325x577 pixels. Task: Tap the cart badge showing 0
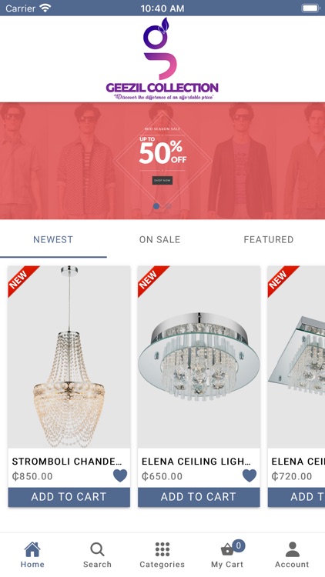239,545
